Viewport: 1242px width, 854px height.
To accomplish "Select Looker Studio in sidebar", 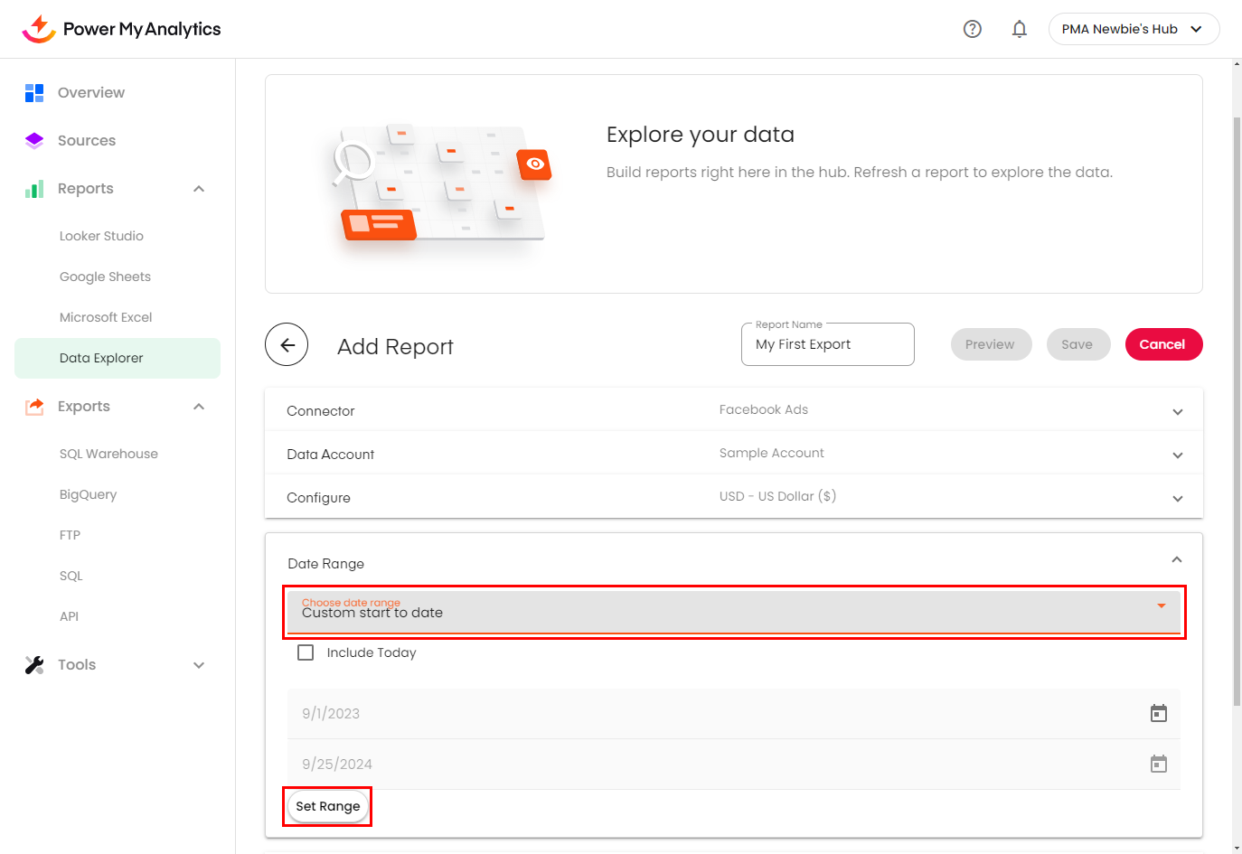I will click(x=101, y=236).
